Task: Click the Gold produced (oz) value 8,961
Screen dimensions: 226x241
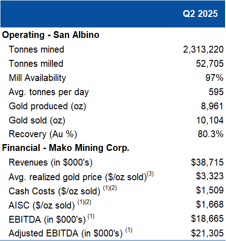Action: pos(212,106)
